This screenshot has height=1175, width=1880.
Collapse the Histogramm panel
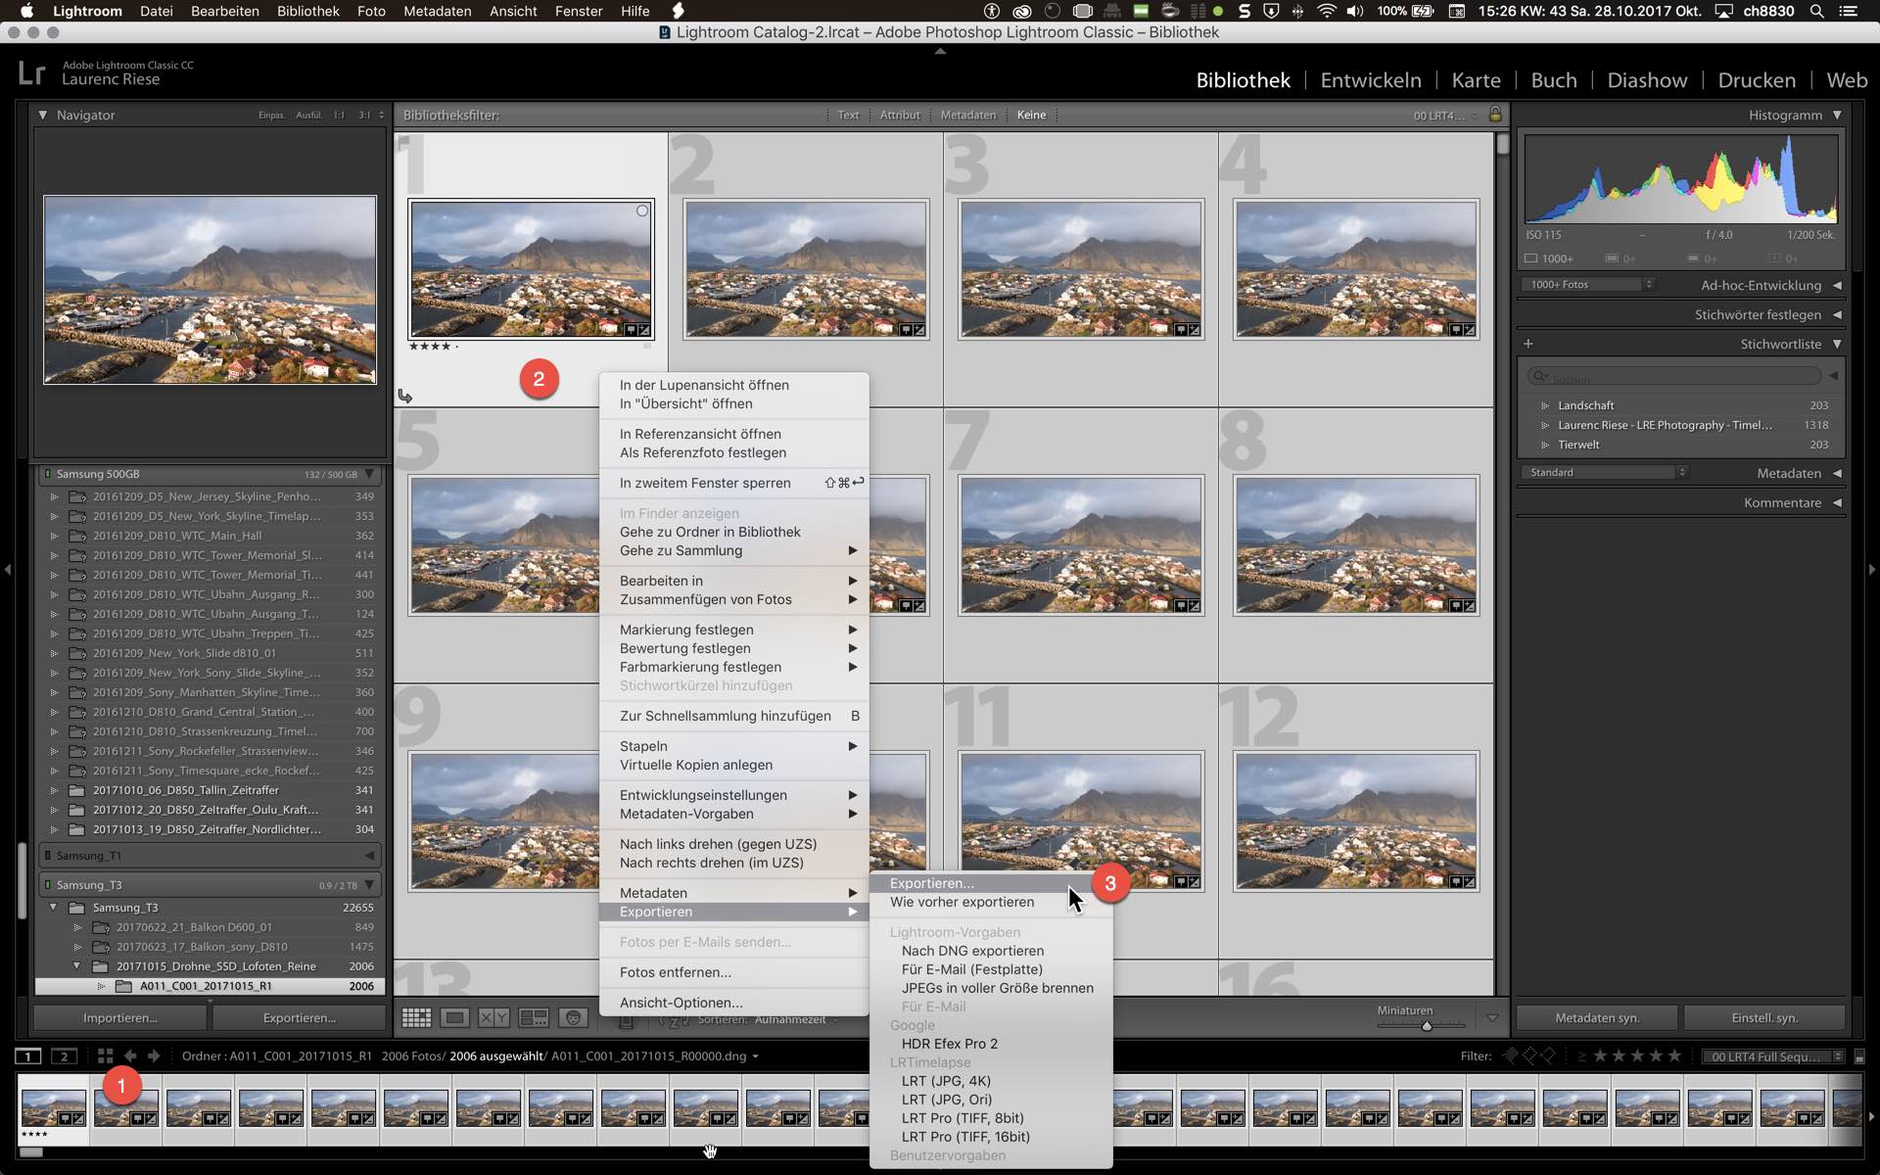(1837, 115)
